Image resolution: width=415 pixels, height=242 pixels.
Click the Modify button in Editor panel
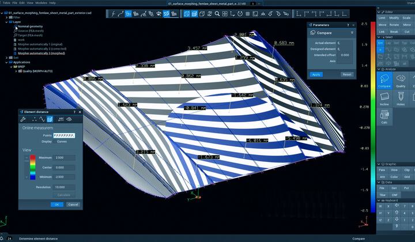coord(394,18)
